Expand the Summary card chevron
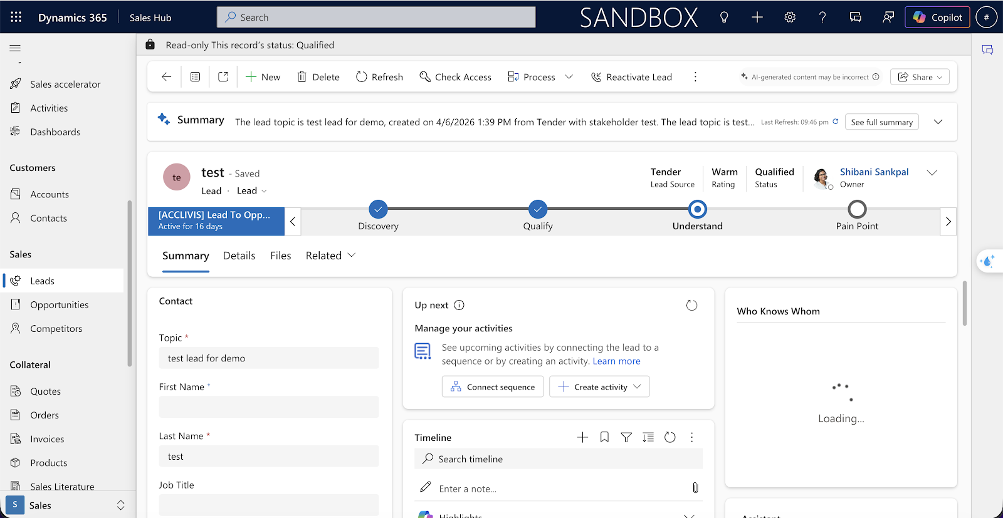 938,122
